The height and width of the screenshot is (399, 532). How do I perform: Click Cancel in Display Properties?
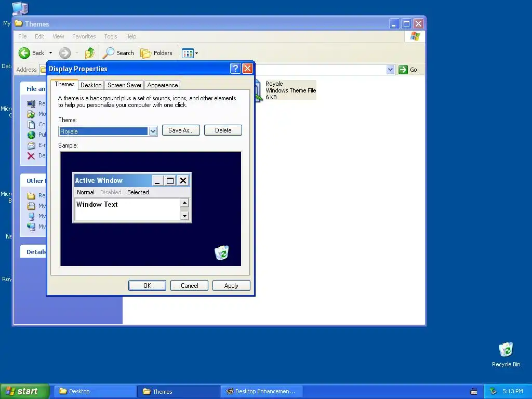click(x=189, y=286)
